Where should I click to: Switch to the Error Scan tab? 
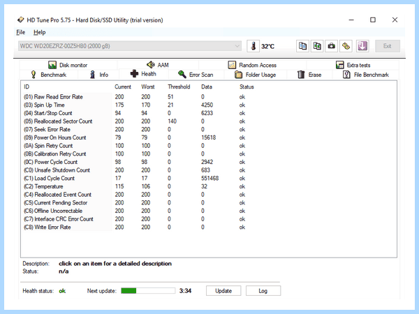point(196,75)
